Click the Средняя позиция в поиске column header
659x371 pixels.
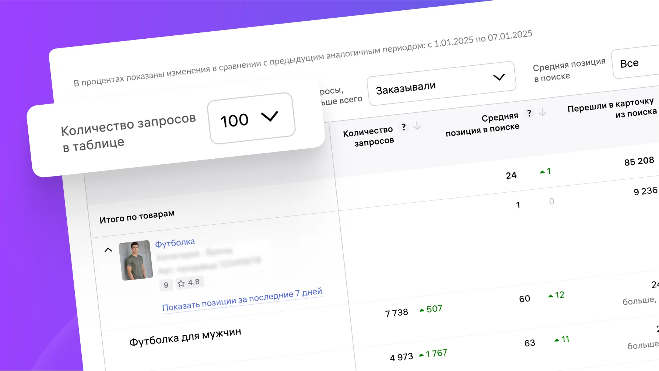coord(482,124)
